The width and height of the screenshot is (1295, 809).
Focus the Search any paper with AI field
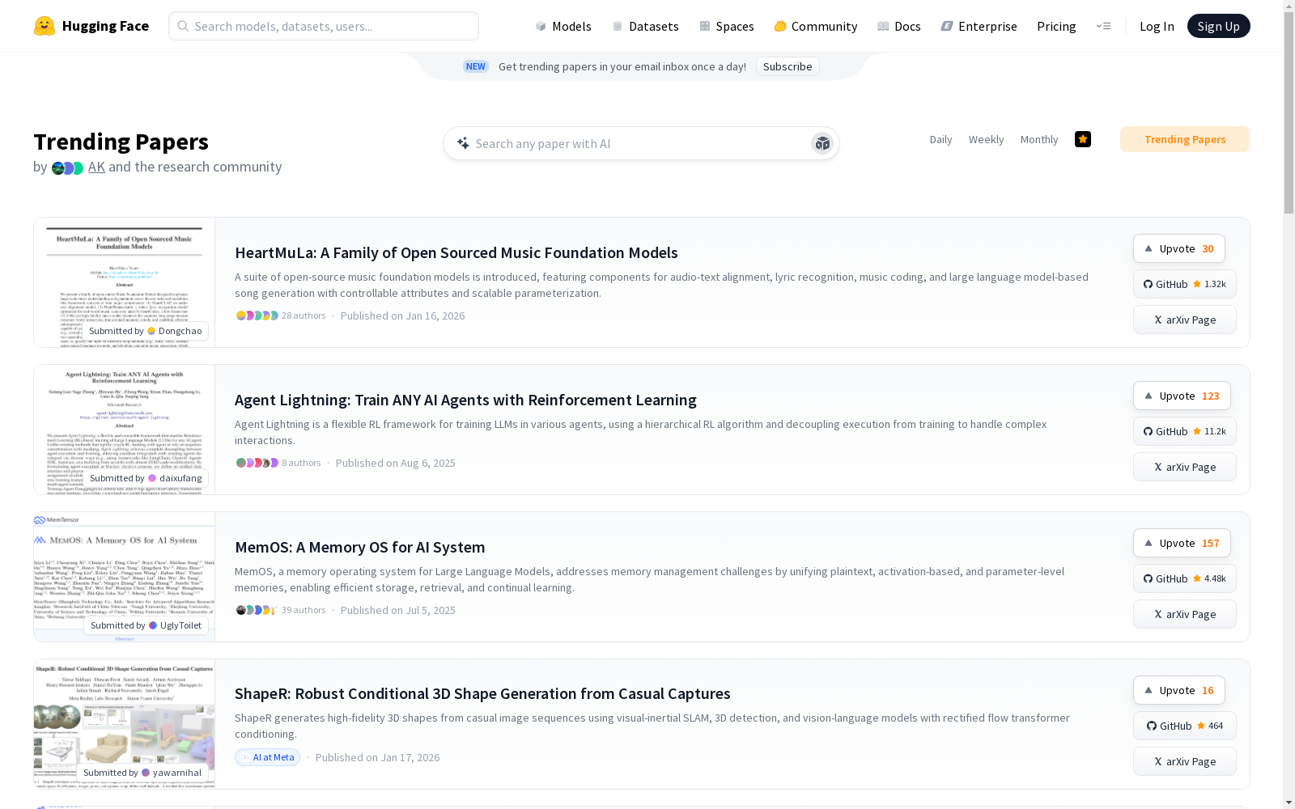631,143
